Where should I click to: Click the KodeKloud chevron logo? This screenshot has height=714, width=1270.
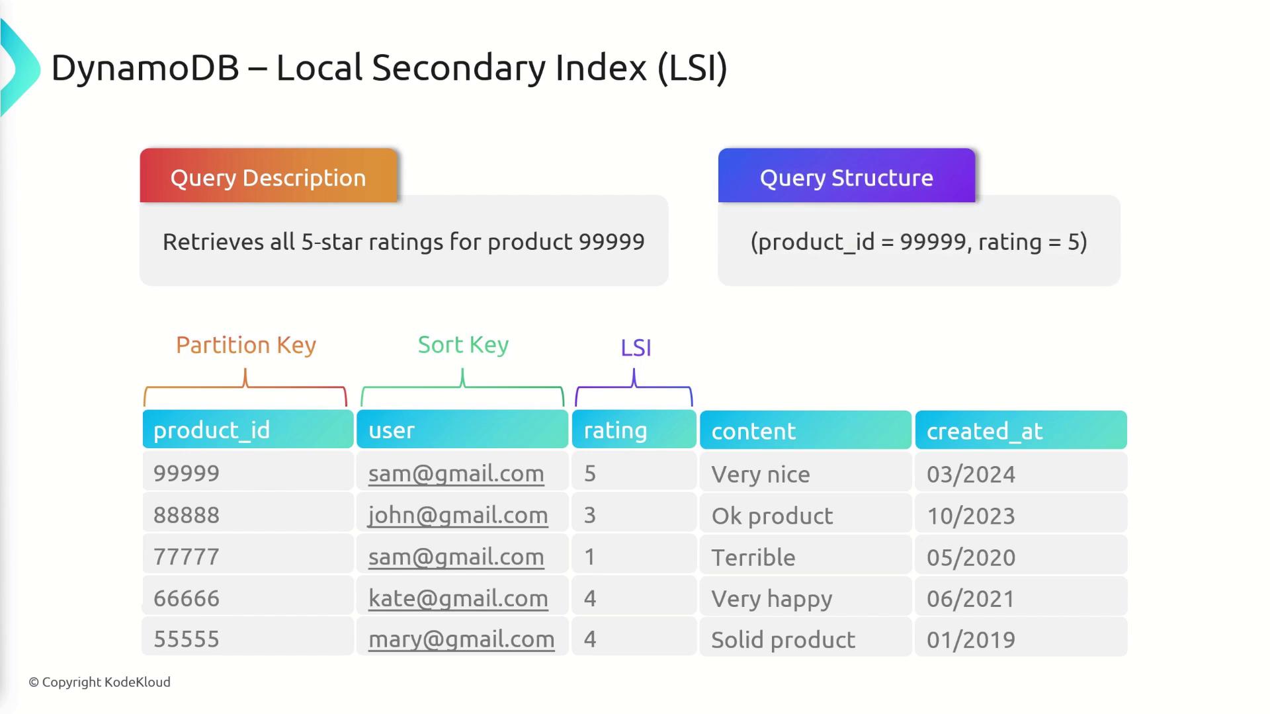(20, 68)
